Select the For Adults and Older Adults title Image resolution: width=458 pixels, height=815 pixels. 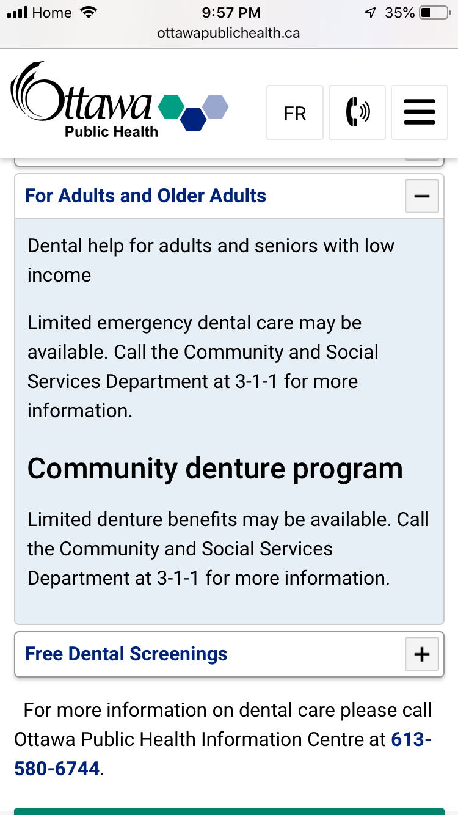146,196
